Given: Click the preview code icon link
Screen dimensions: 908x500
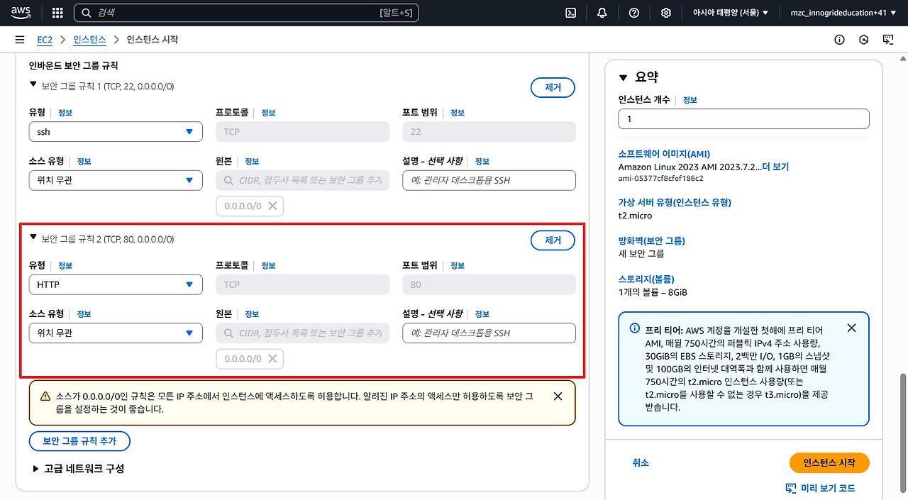Looking at the screenshot, I should click(792, 489).
